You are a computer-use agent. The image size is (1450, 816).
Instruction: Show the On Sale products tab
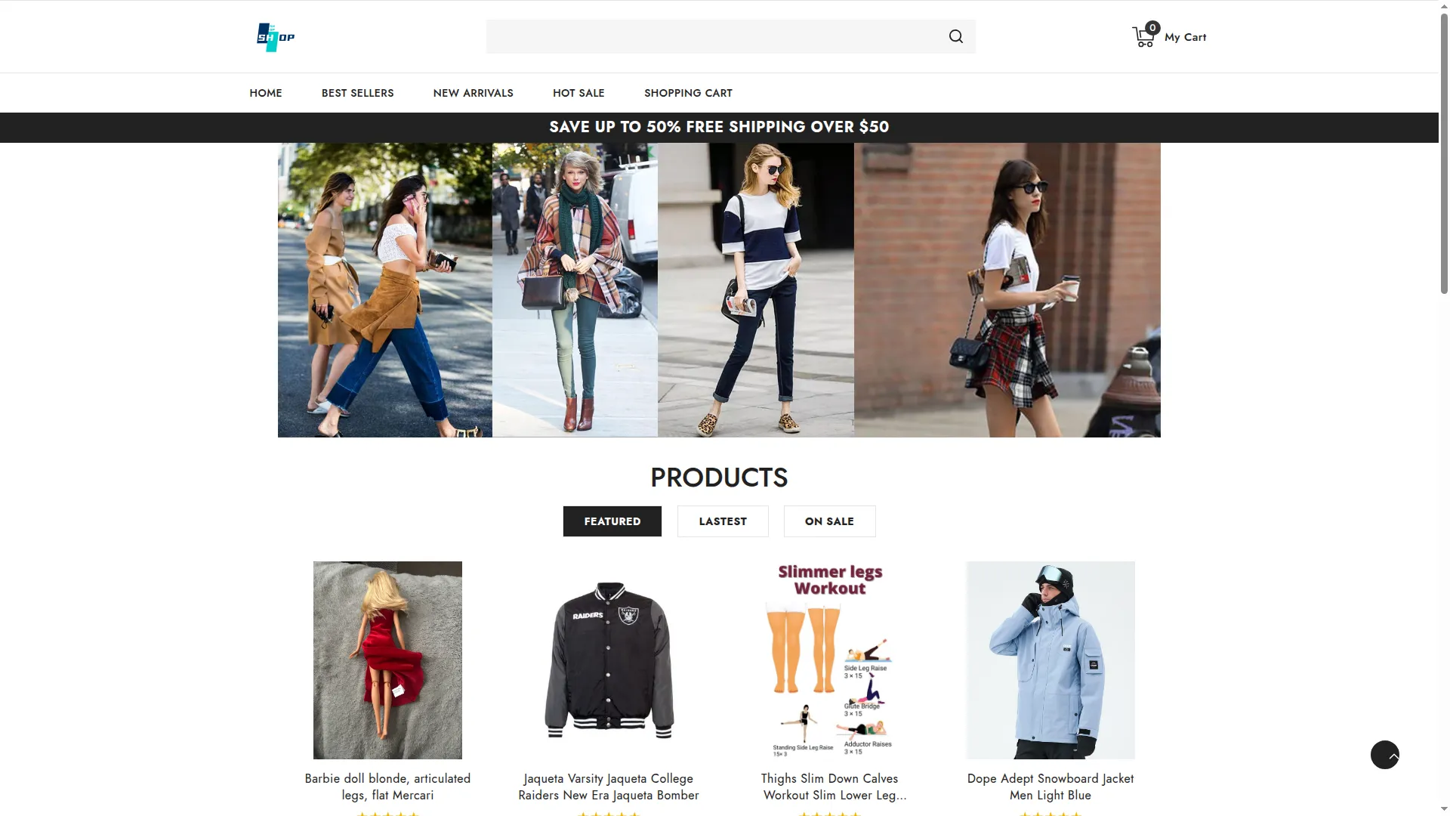click(829, 521)
